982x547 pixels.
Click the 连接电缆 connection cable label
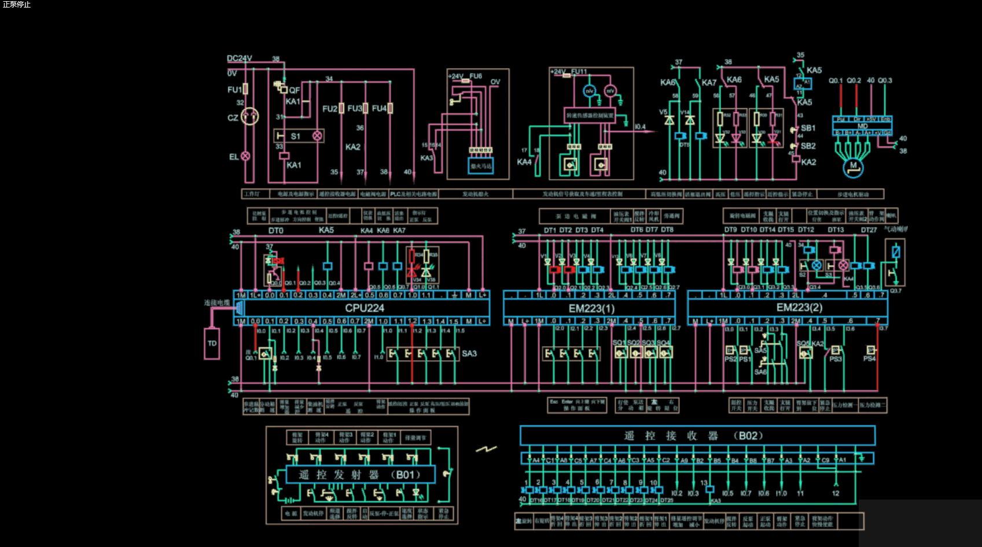pyautogui.click(x=216, y=303)
